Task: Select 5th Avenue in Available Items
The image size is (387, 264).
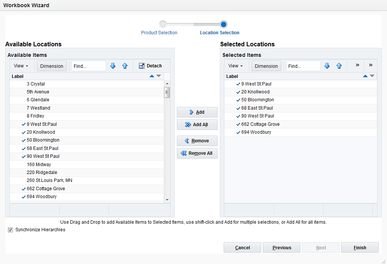Action: [87, 92]
